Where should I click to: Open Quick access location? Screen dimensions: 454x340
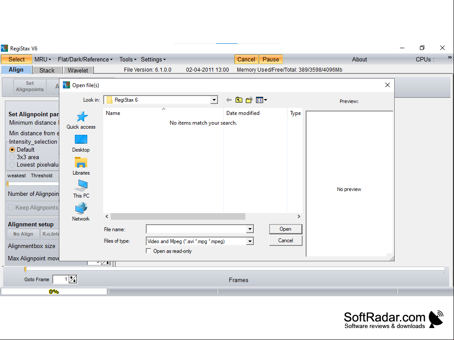pyautogui.click(x=81, y=120)
